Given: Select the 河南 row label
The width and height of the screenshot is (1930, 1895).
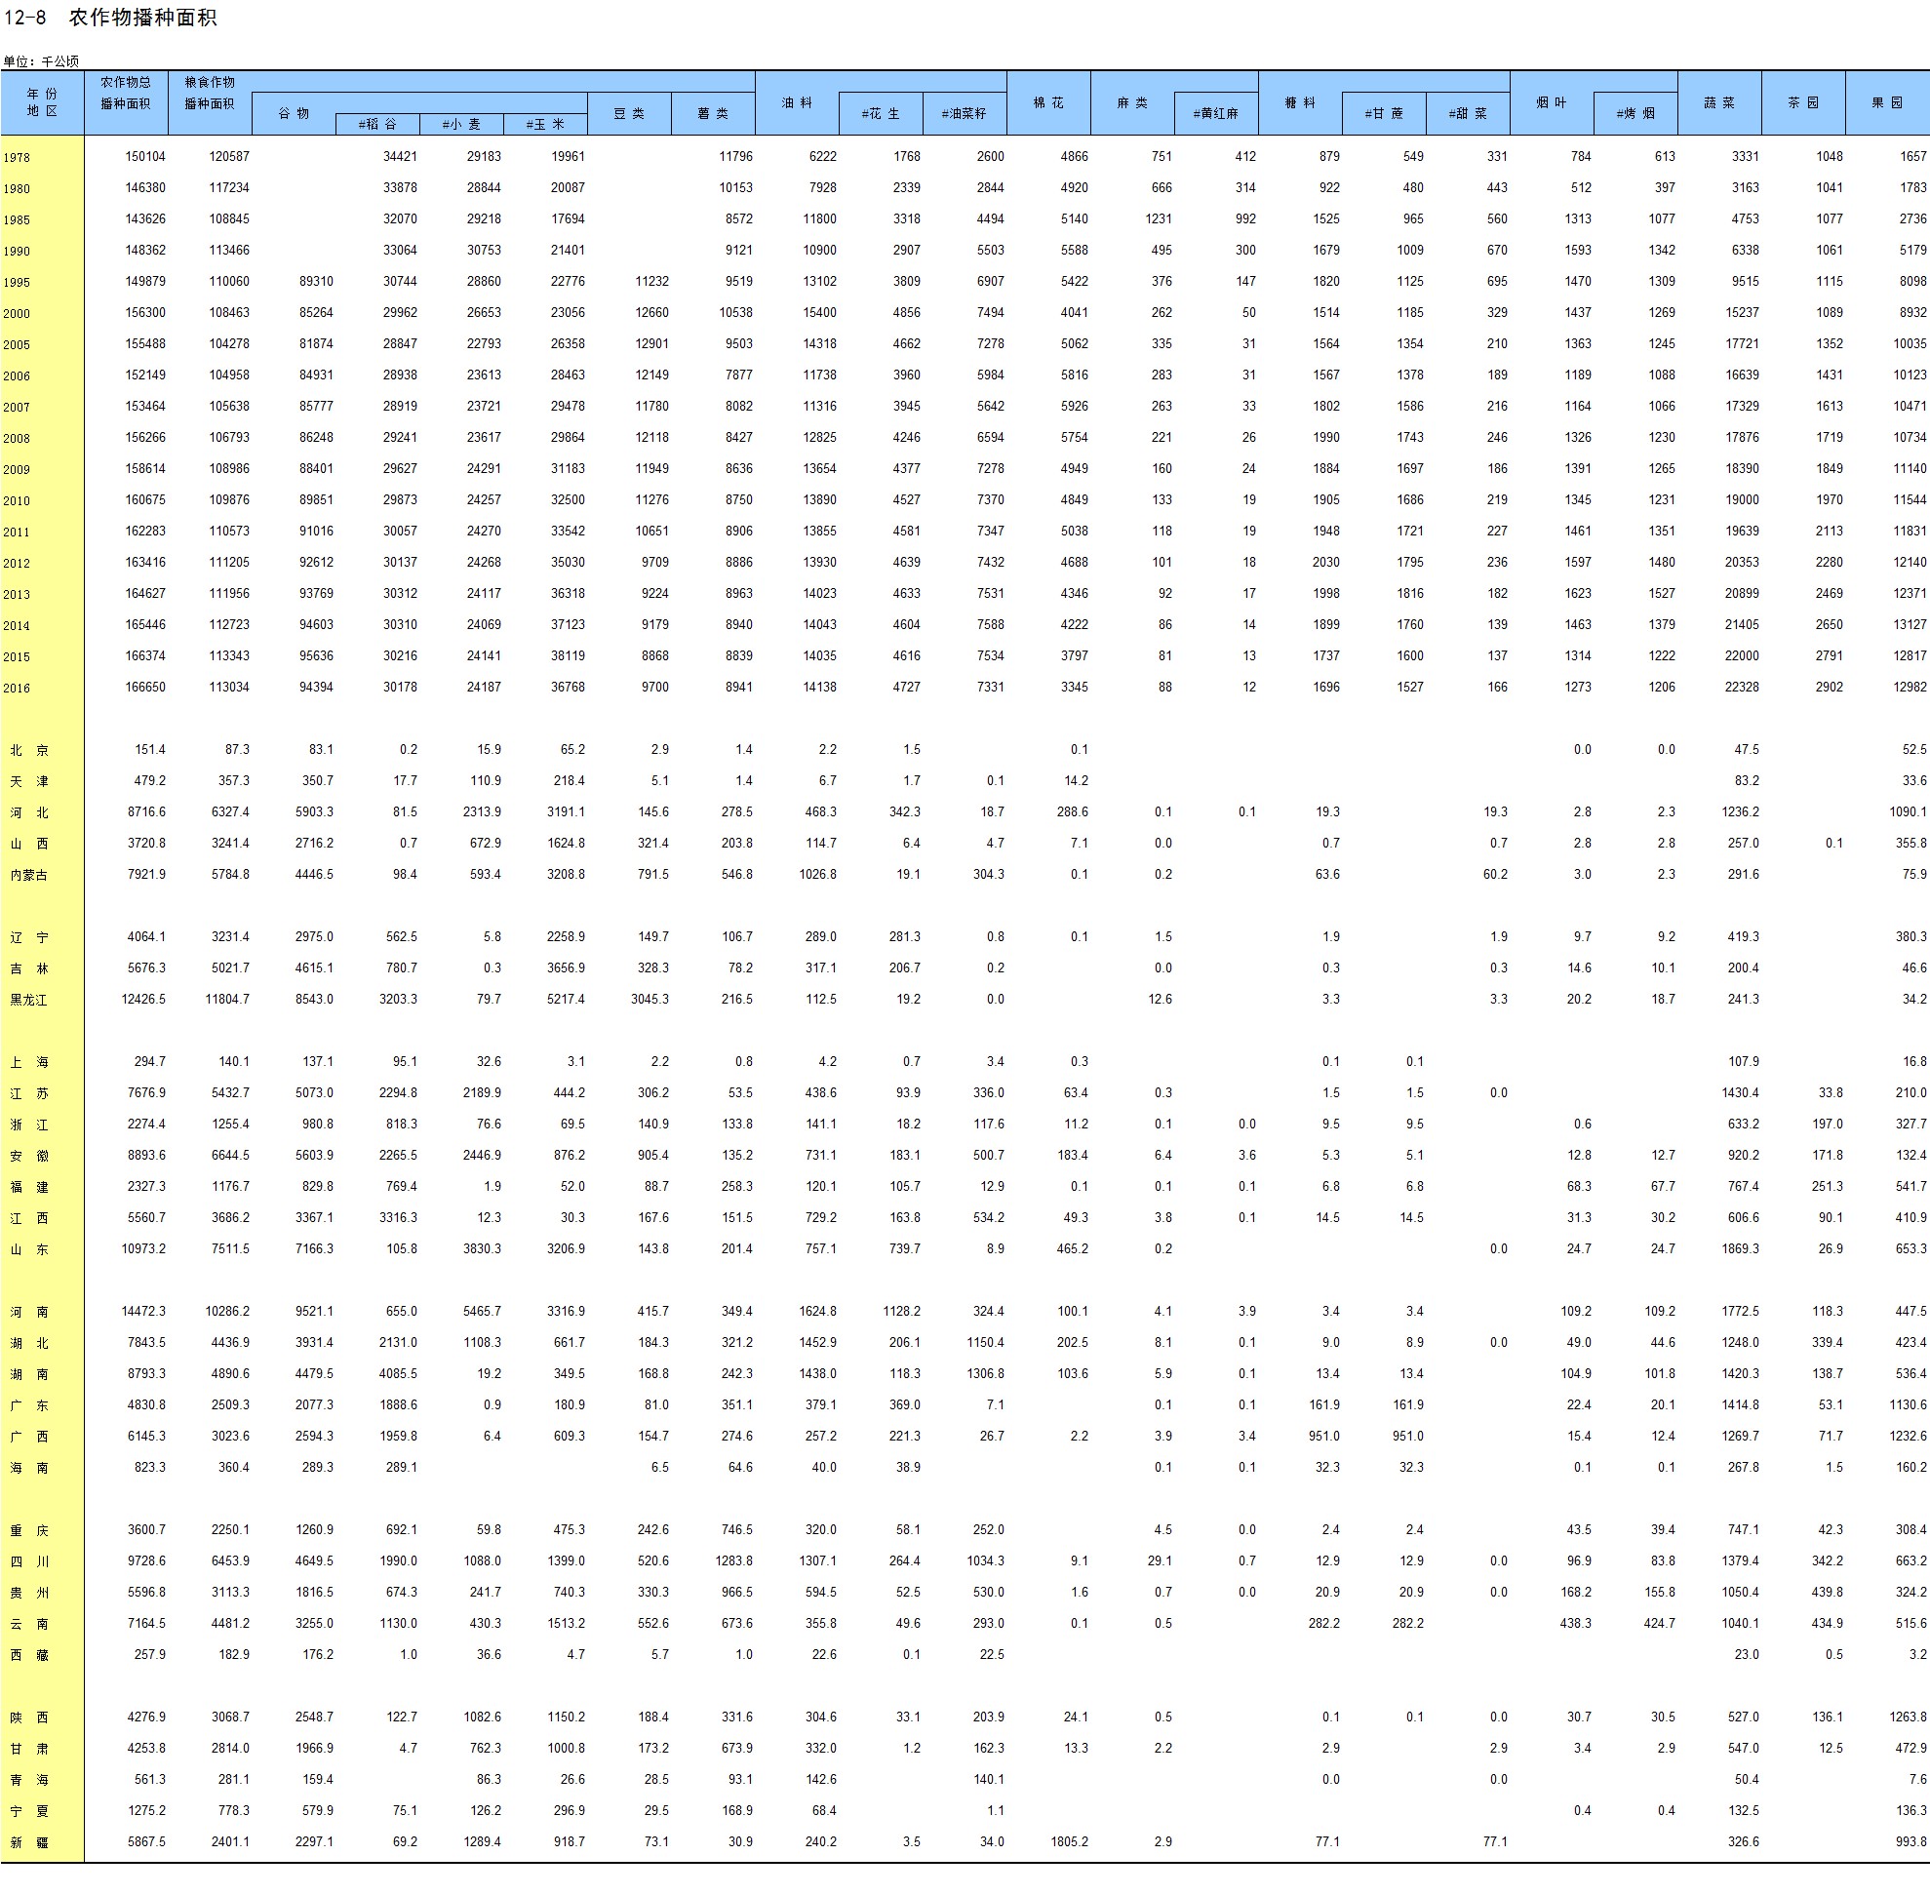Looking at the screenshot, I should click(x=29, y=1313).
